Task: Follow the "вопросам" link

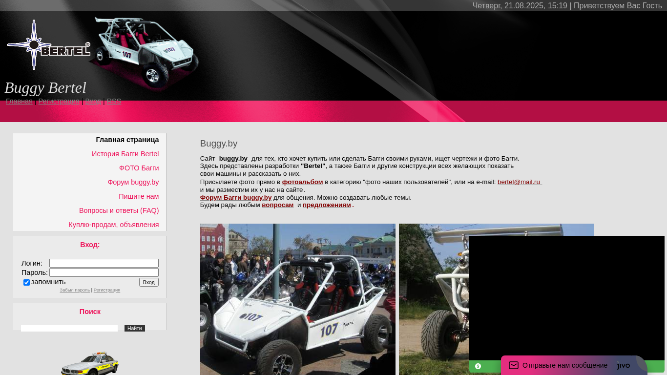Action: pos(278,205)
